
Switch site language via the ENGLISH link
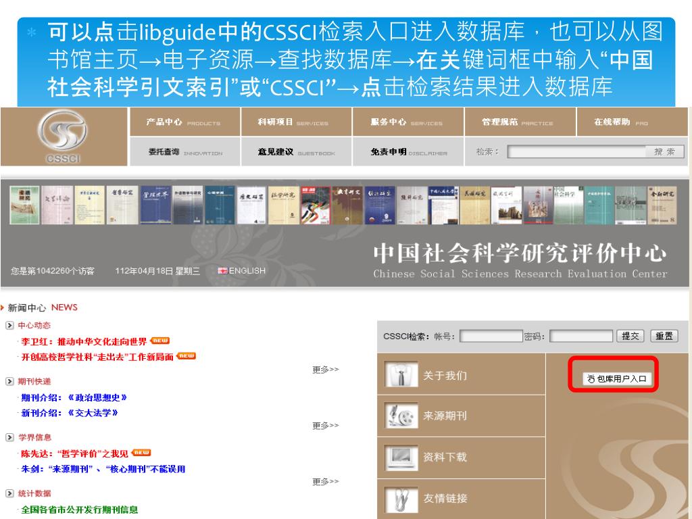click(x=247, y=270)
